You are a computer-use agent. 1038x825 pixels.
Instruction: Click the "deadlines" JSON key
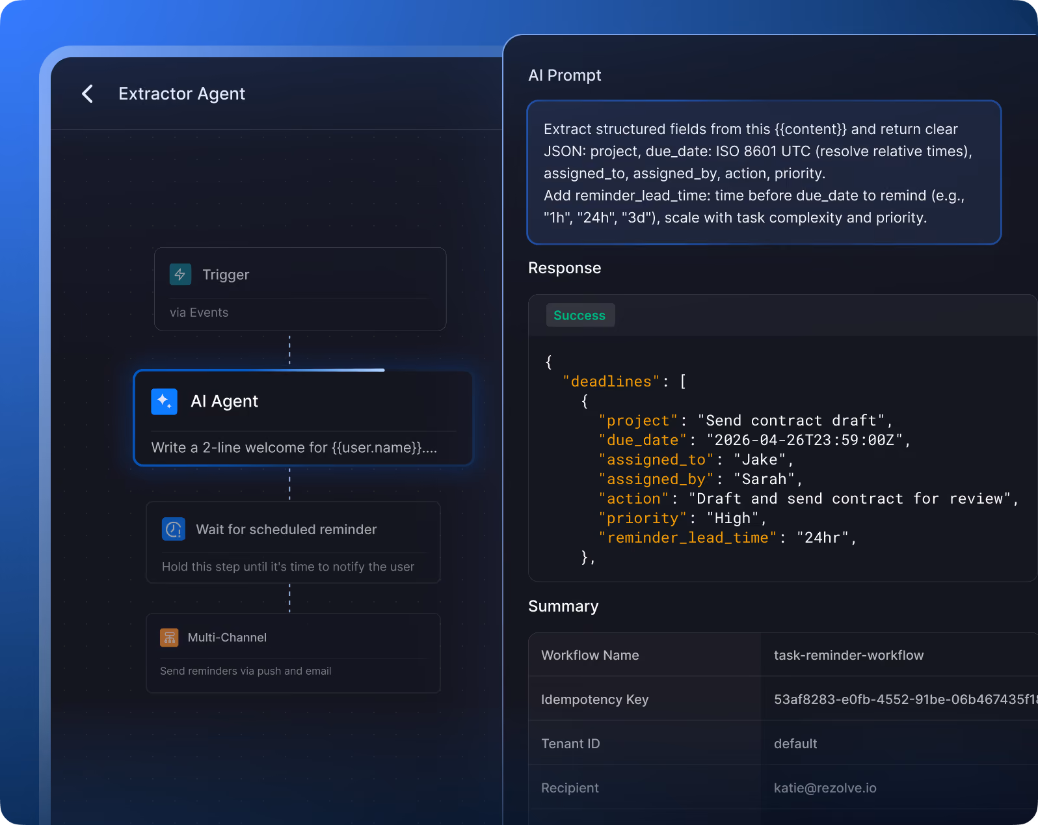coord(611,381)
